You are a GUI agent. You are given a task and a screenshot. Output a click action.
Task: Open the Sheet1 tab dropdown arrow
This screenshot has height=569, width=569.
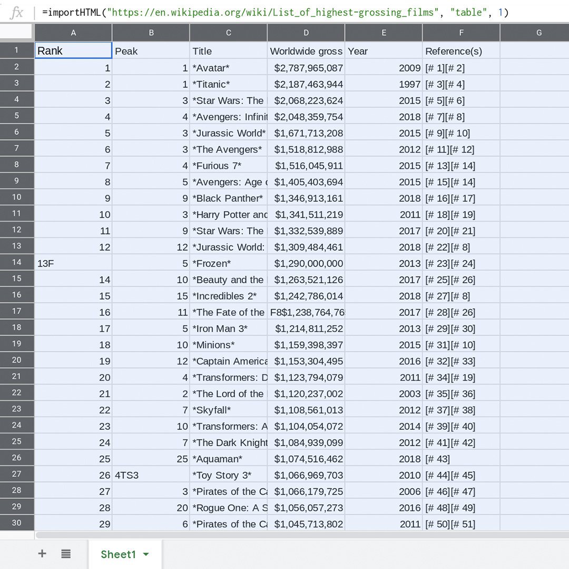[146, 554]
